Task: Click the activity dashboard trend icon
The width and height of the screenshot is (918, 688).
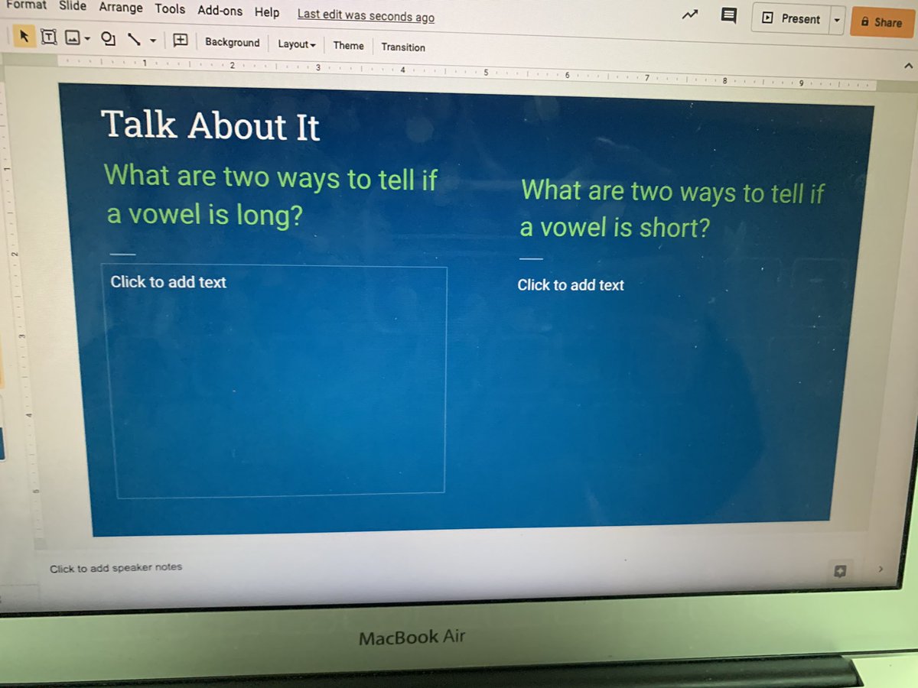Action: [x=690, y=15]
